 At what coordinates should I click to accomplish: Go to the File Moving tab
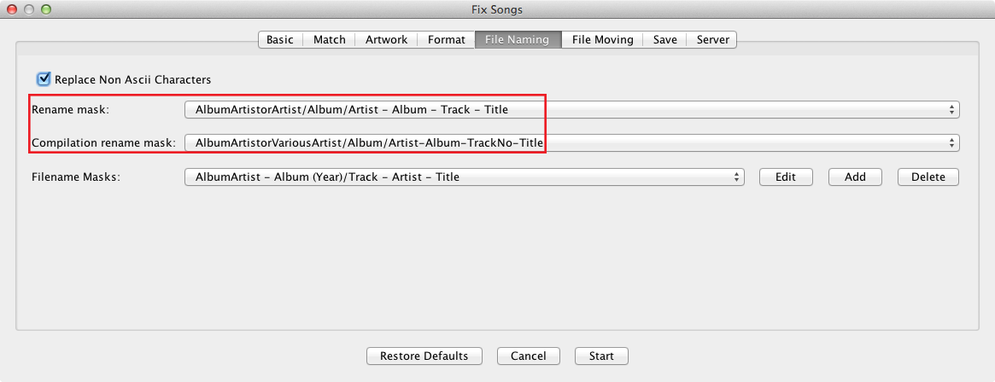[x=603, y=39]
